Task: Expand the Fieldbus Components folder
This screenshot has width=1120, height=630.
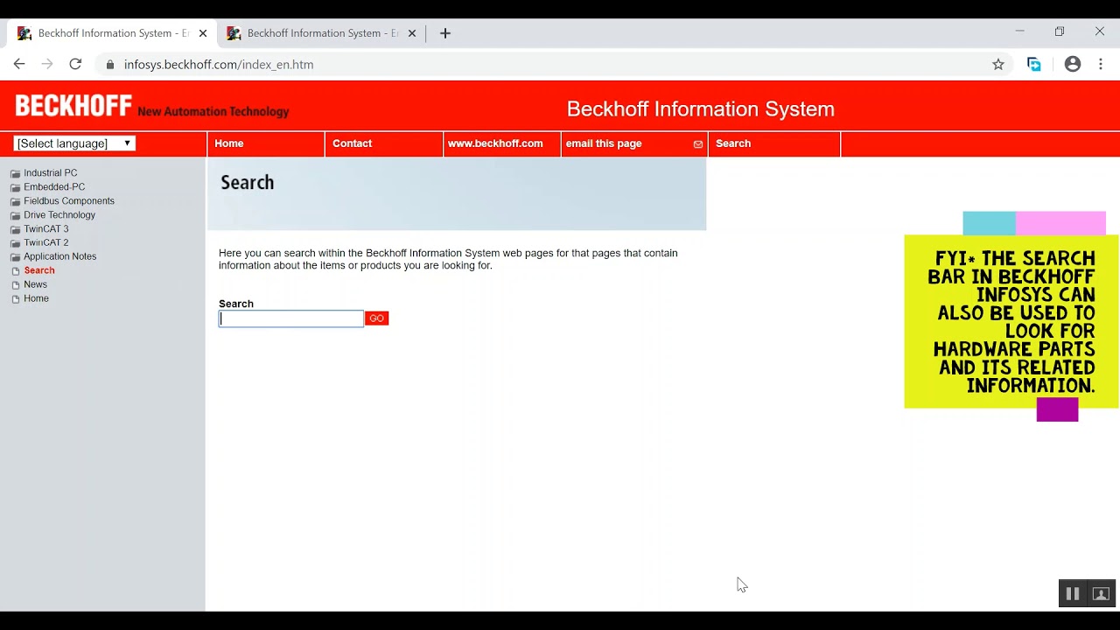Action: 69,201
